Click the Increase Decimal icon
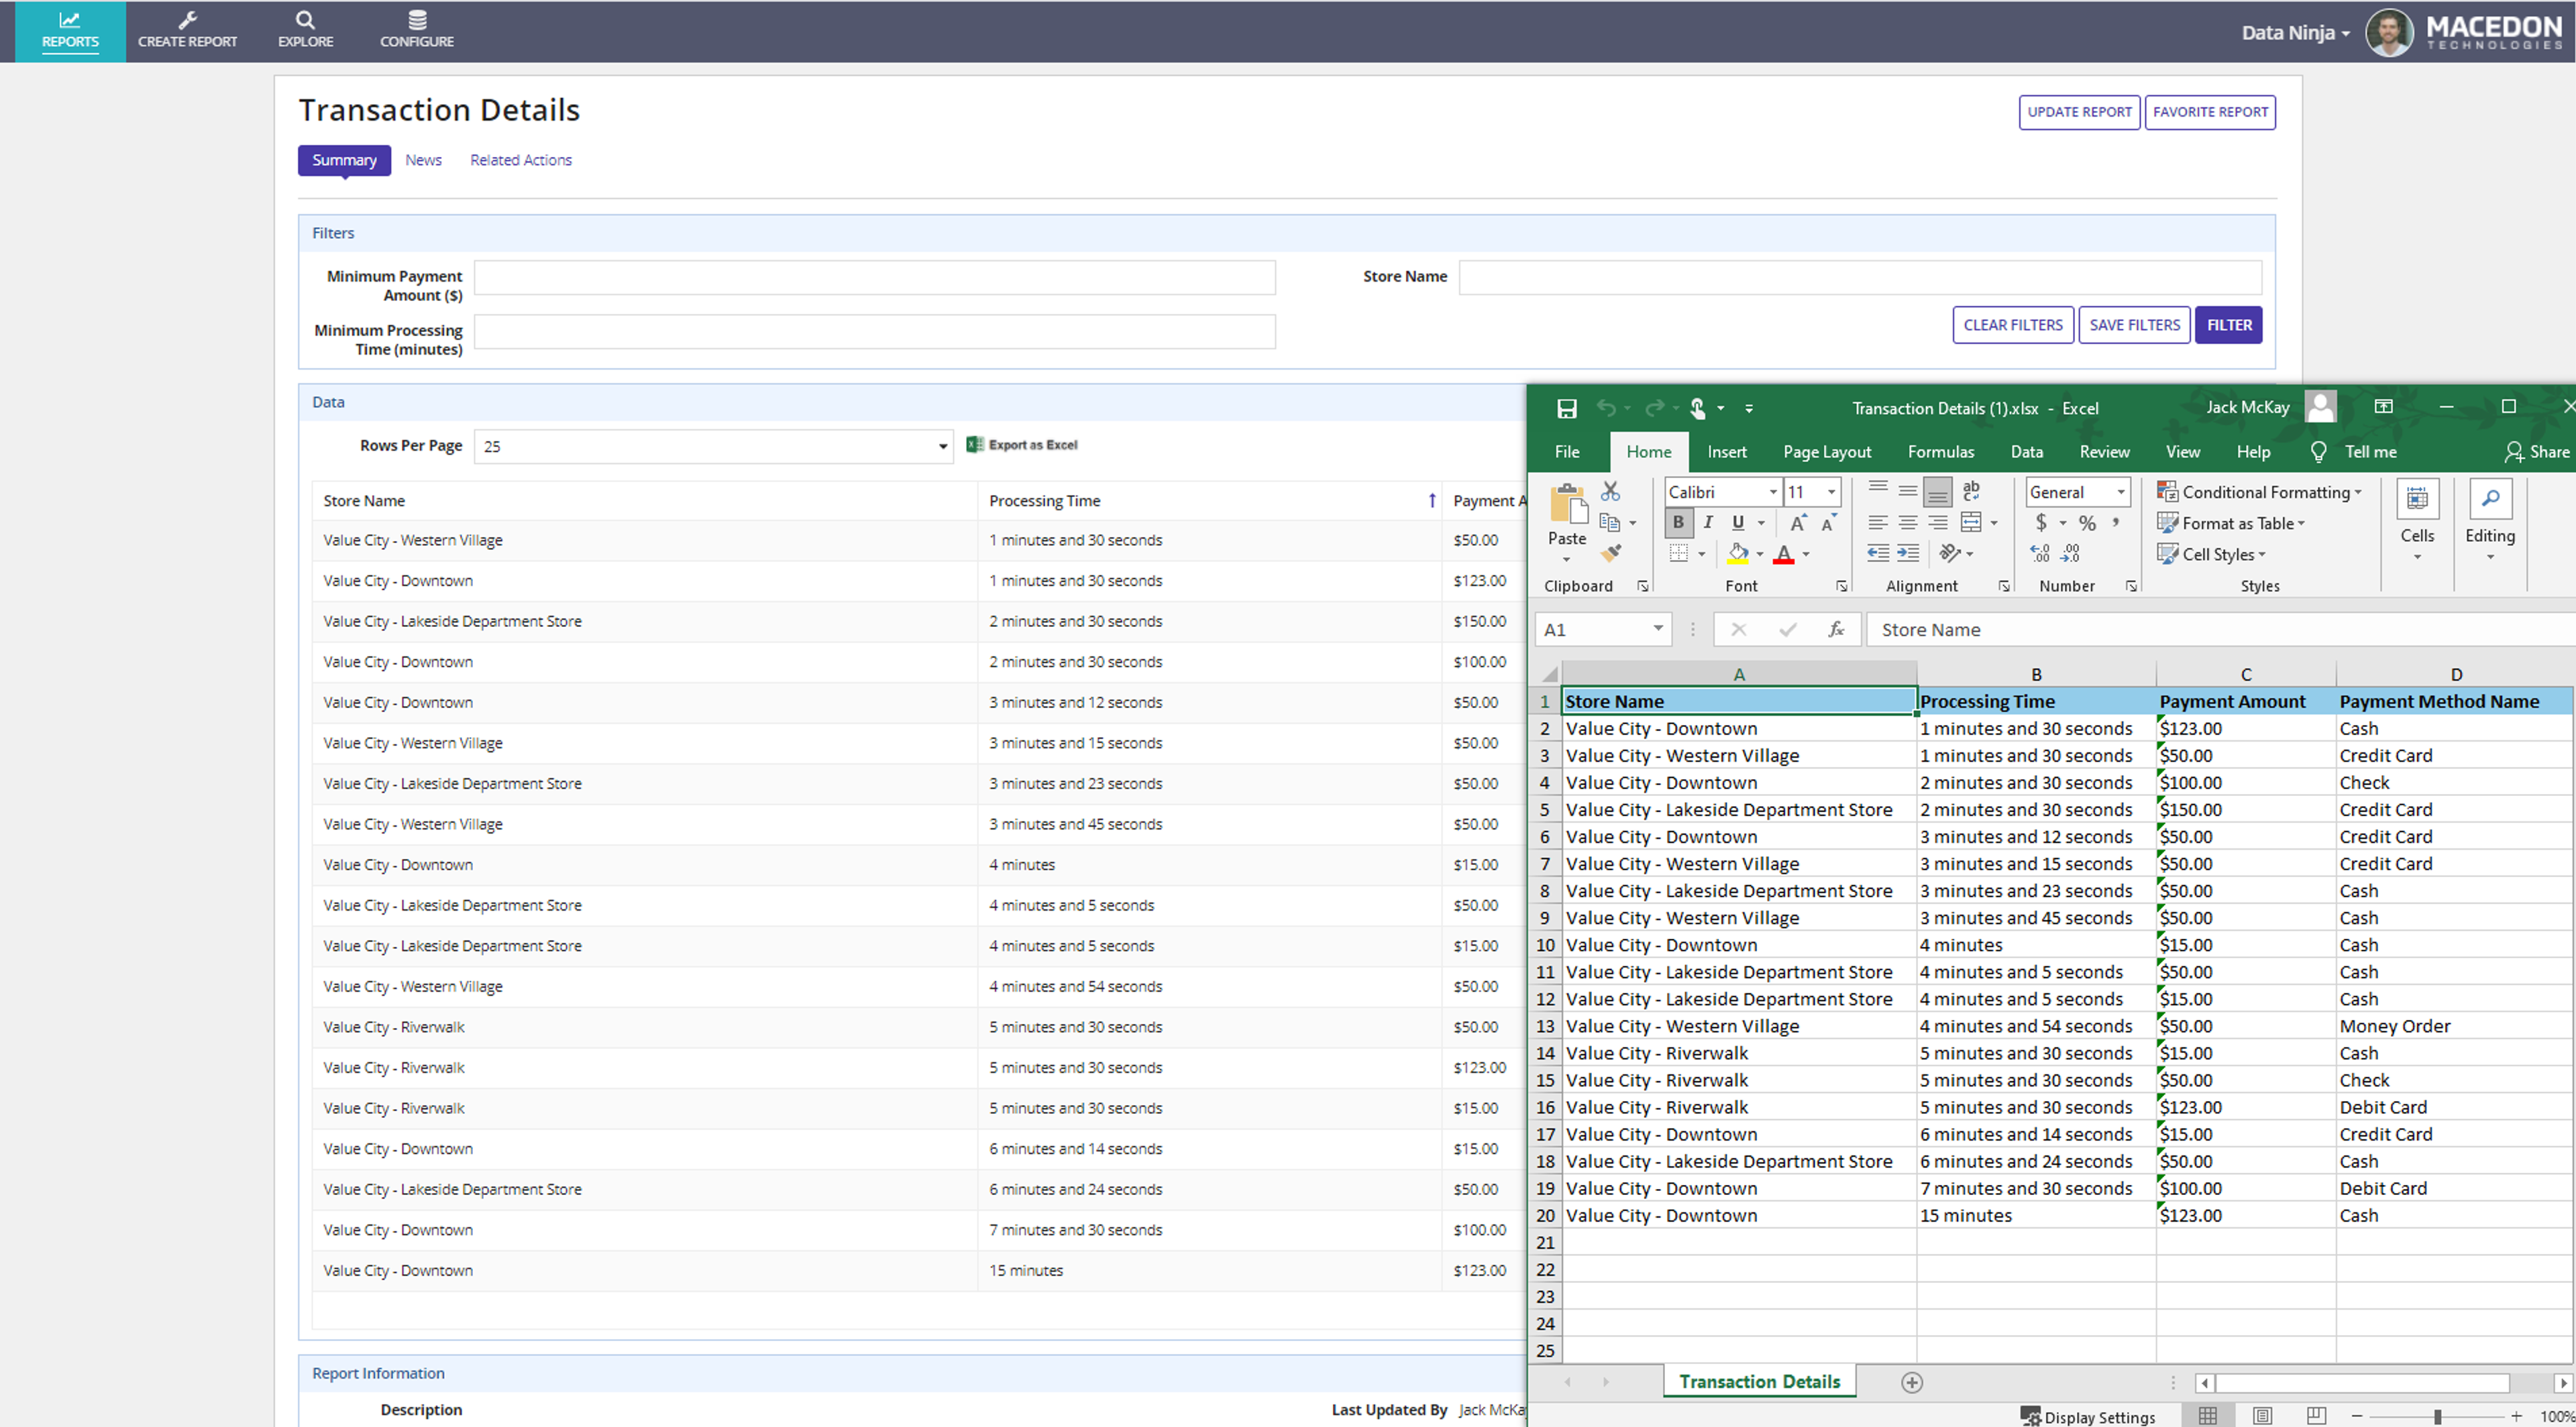The width and height of the screenshot is (2576, 1427). click(2040, 553)
